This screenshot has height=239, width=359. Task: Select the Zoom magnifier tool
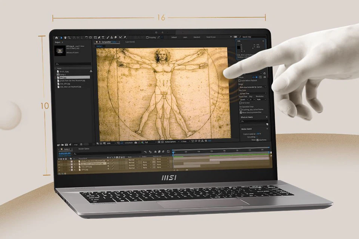pyautogui.click(x=69, y=38)
